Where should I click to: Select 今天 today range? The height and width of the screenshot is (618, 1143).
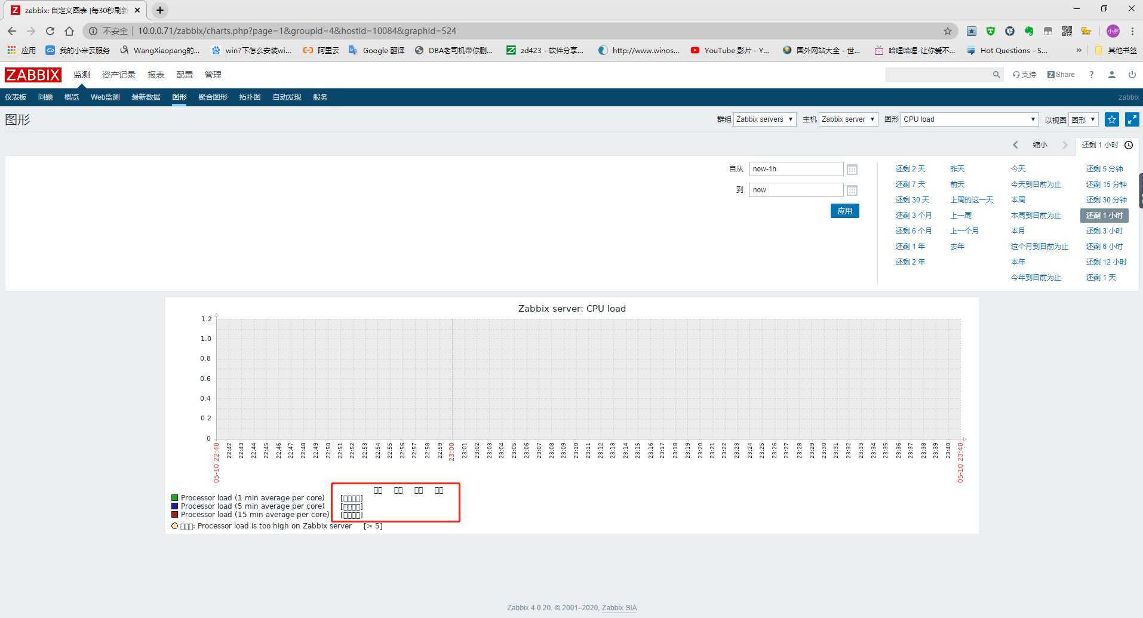(x=1018, y=169)
